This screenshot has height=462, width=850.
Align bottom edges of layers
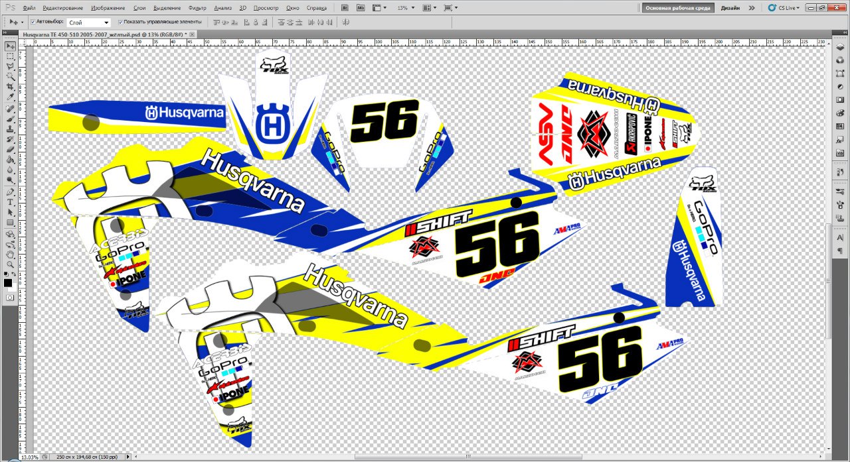234,23
